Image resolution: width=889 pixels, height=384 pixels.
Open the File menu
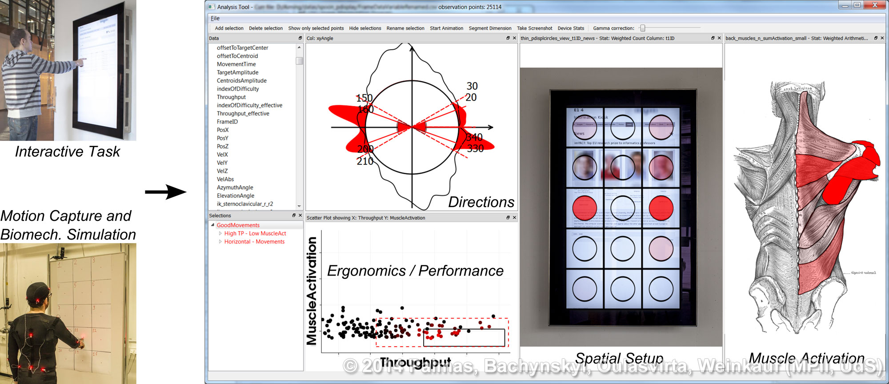click(x=215, y=18)
